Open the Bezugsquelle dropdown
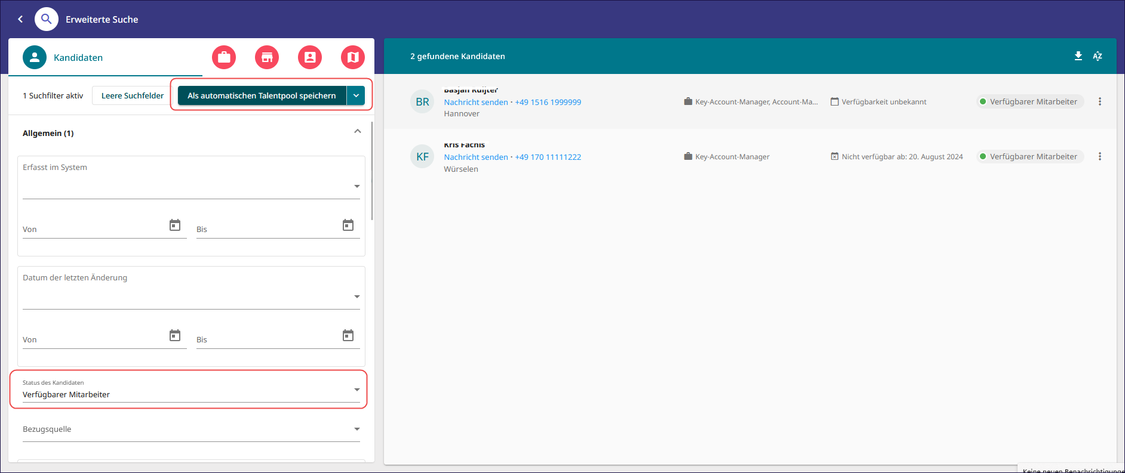 (191, 429)
